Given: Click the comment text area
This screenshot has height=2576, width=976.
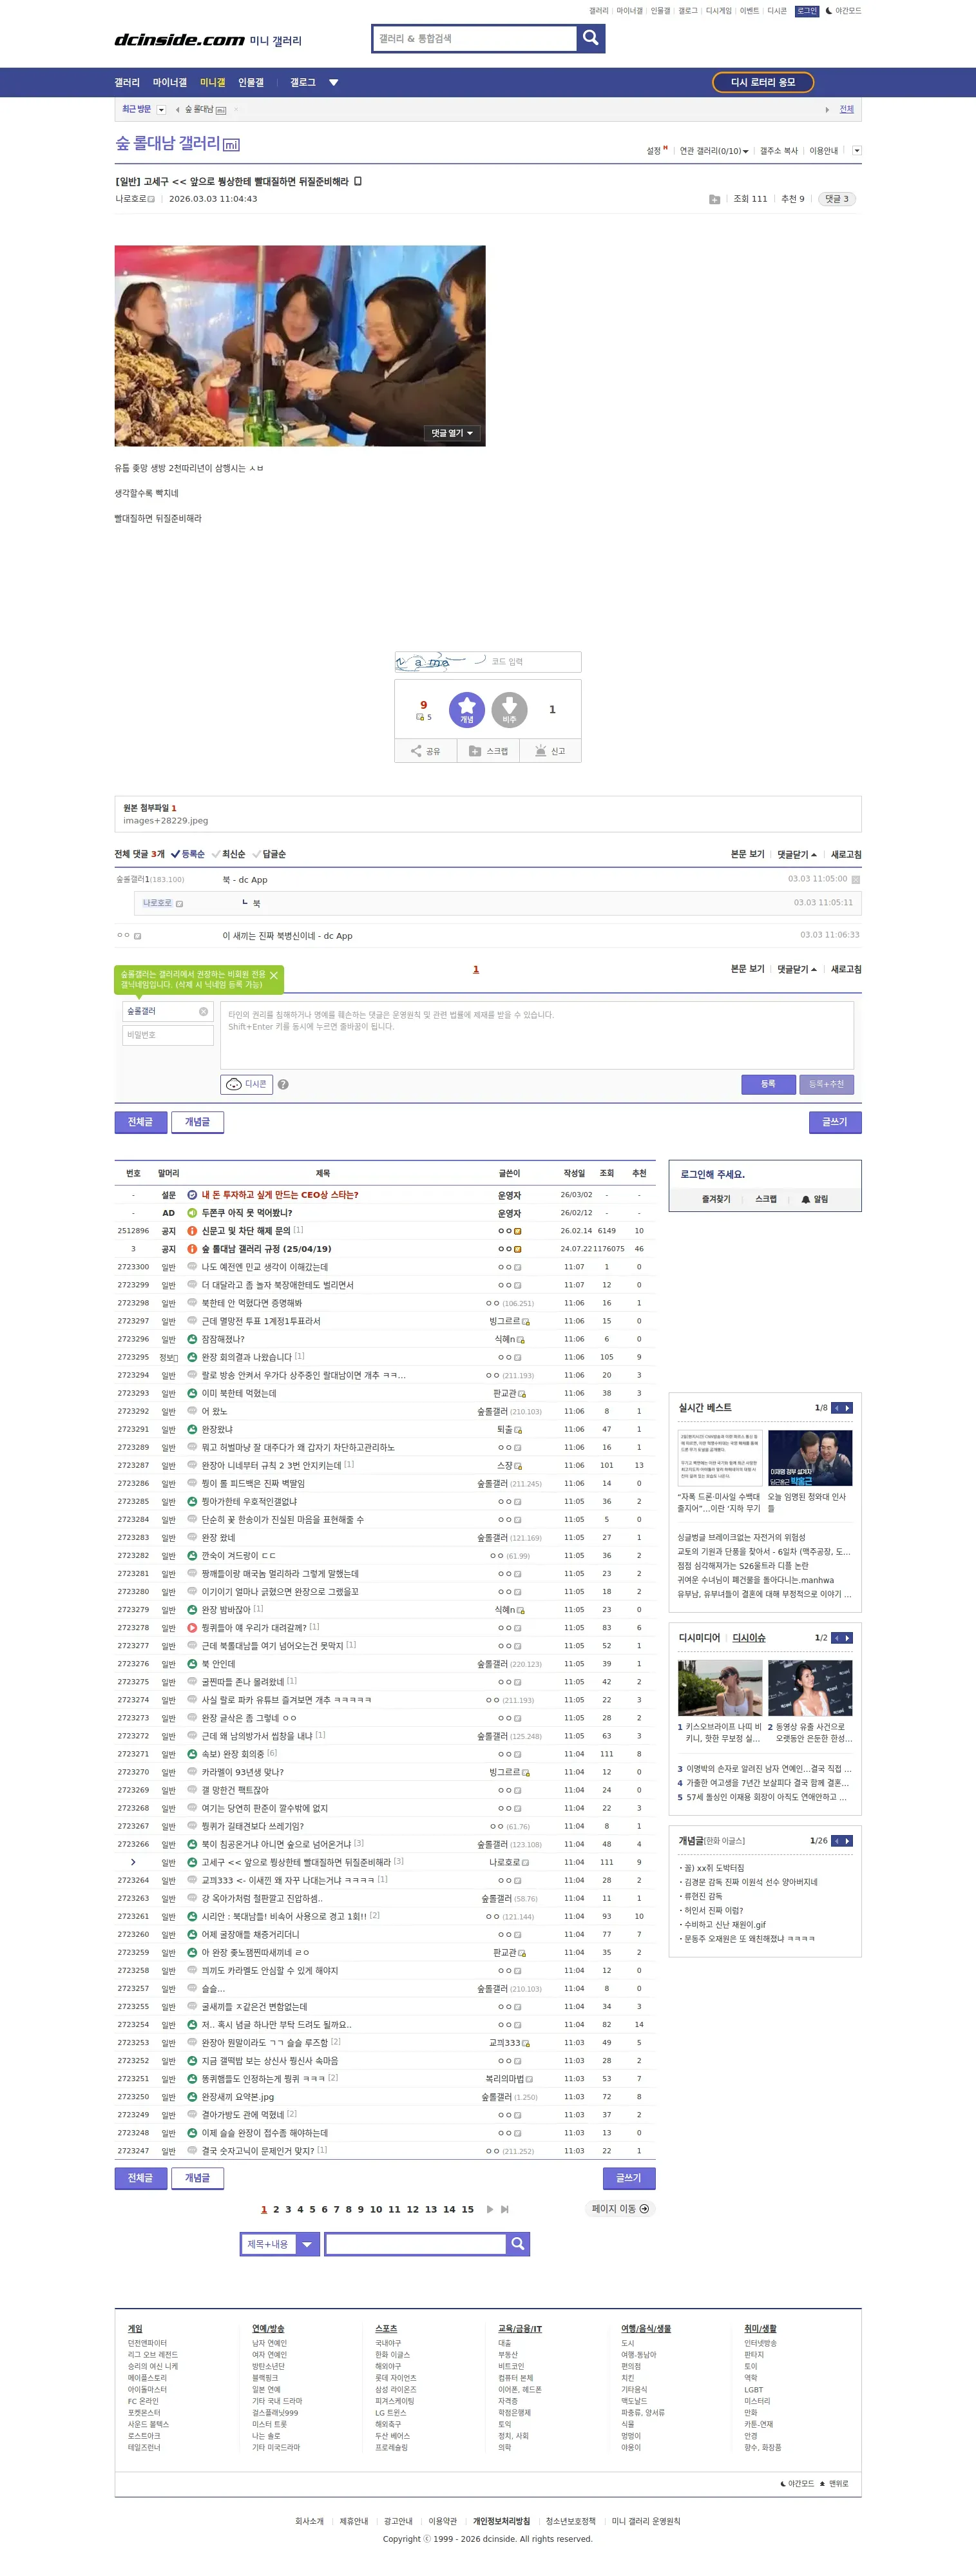Looking at the screenshot, I should click(537, 1035).
